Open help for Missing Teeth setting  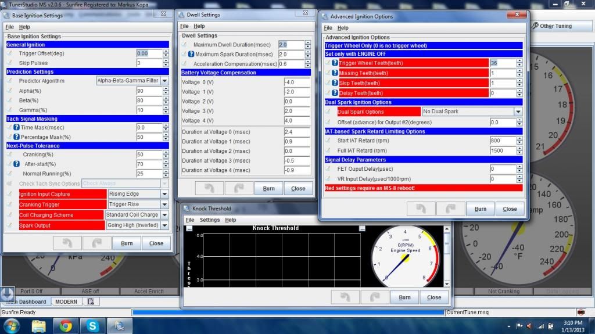(335, 73)
